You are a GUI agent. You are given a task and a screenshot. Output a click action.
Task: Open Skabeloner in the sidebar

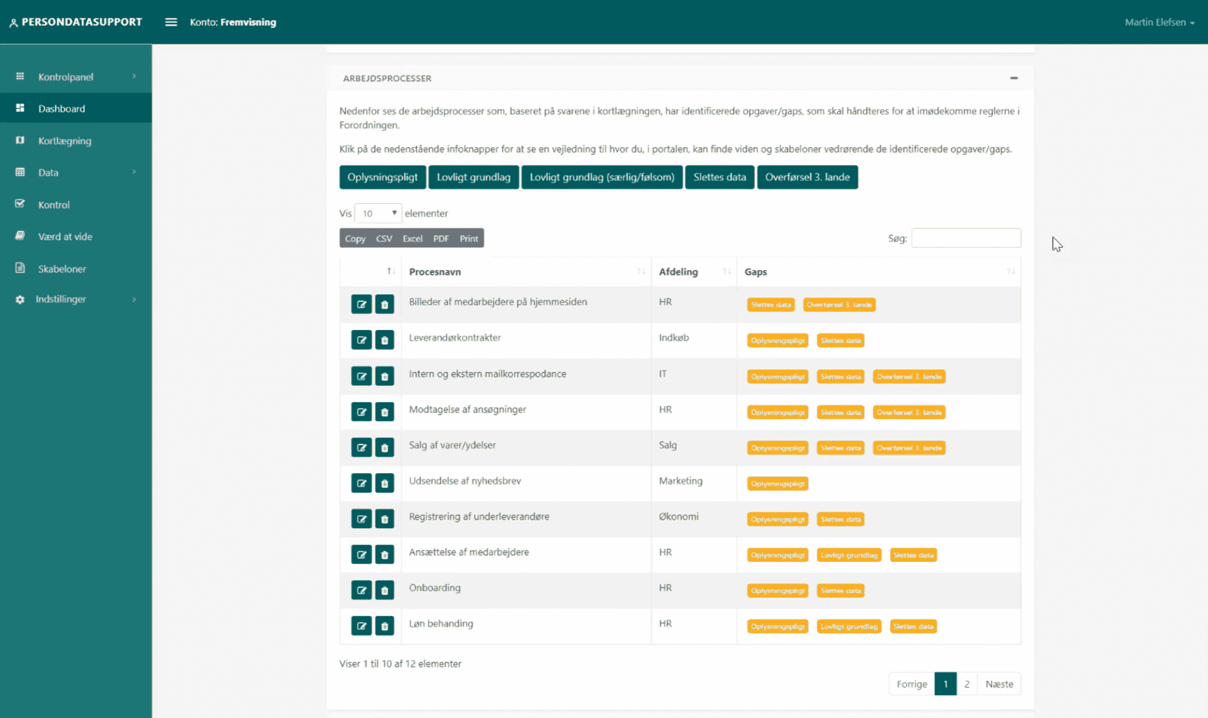coord(75,269)
